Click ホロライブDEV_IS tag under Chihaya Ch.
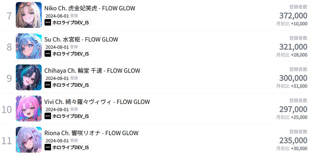The width and height of the screenshot is (311, 156). [x=68, y=85]
